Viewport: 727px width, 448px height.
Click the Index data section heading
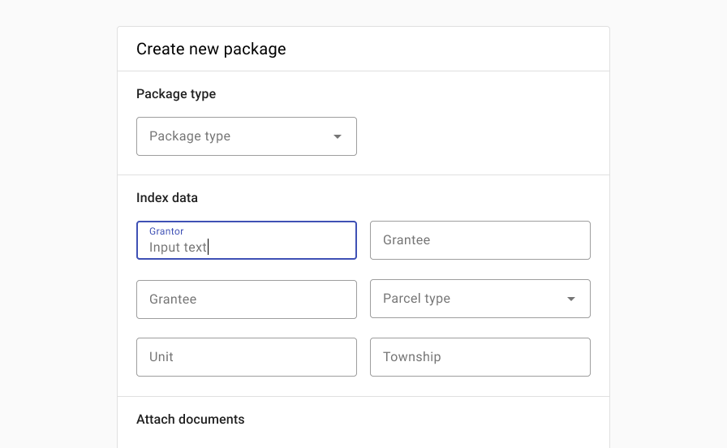point(167,198)
